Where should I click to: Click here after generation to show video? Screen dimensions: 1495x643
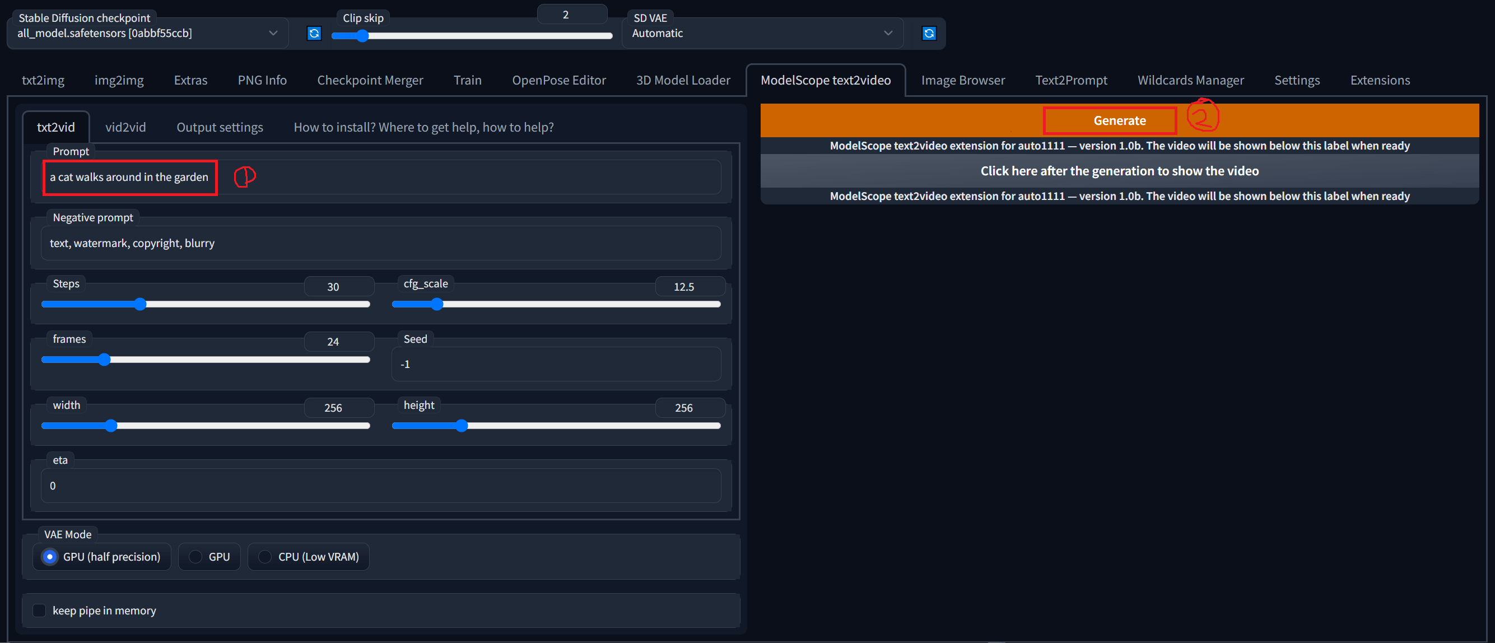1119,171
